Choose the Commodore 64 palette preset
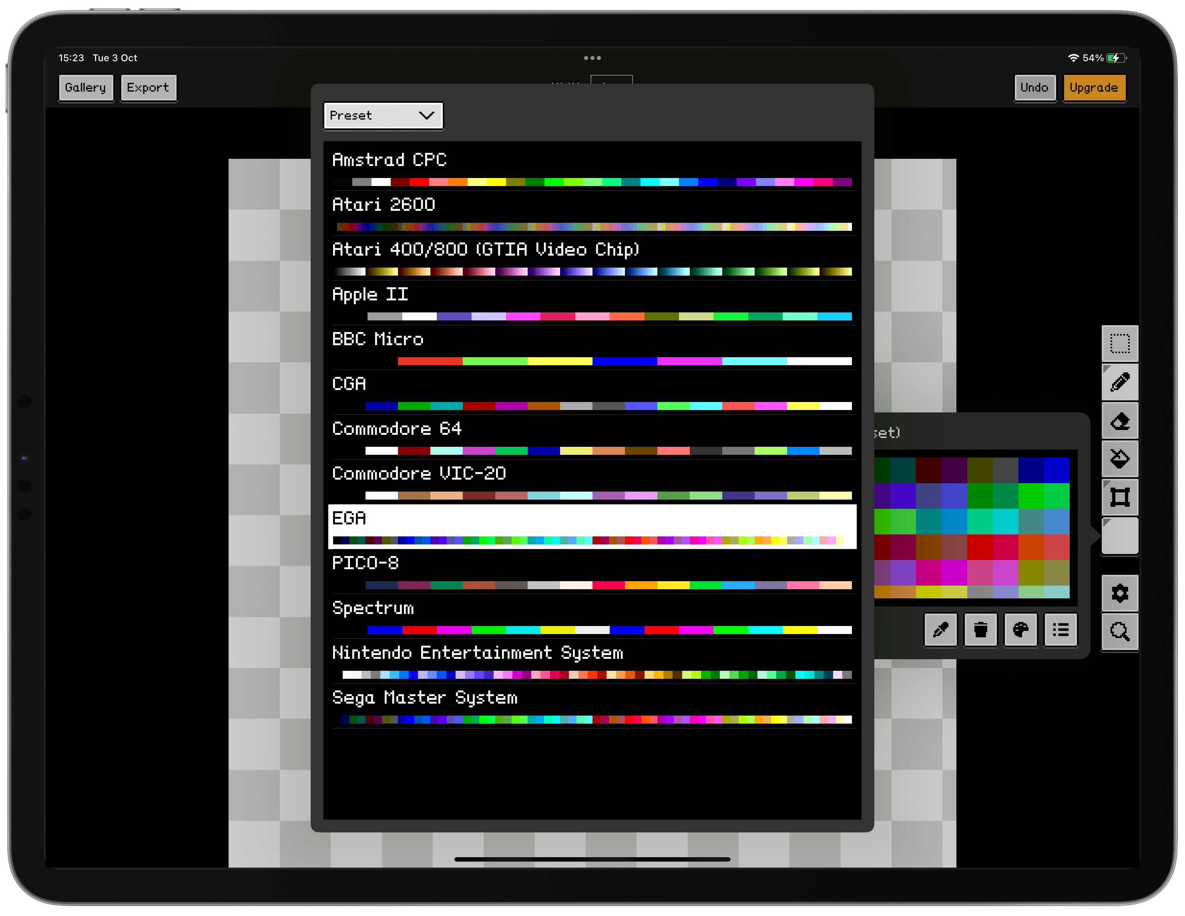 coord(592,437)
